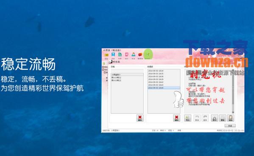The width and height of the screenshot is (254, 156).
Task: Click the pink tablet toolbar icon
Action: (x=126, y=55)
